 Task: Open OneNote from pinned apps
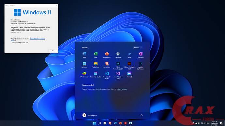141,55
